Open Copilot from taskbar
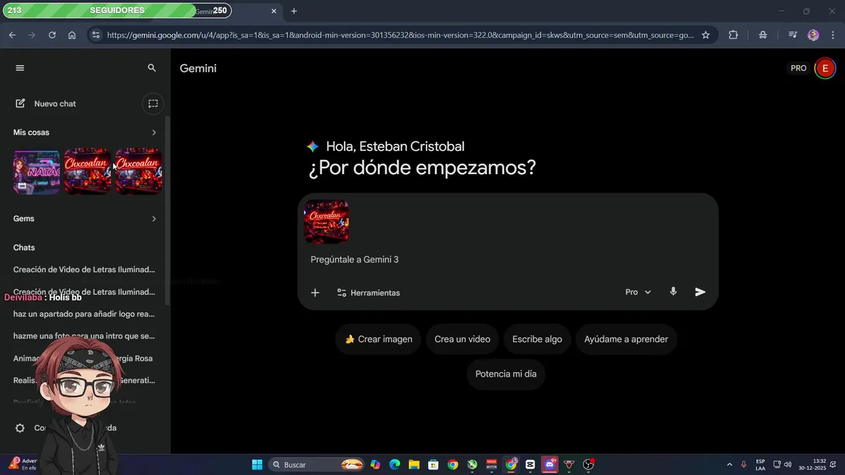 pyautogui.click(x=375, y=464)
